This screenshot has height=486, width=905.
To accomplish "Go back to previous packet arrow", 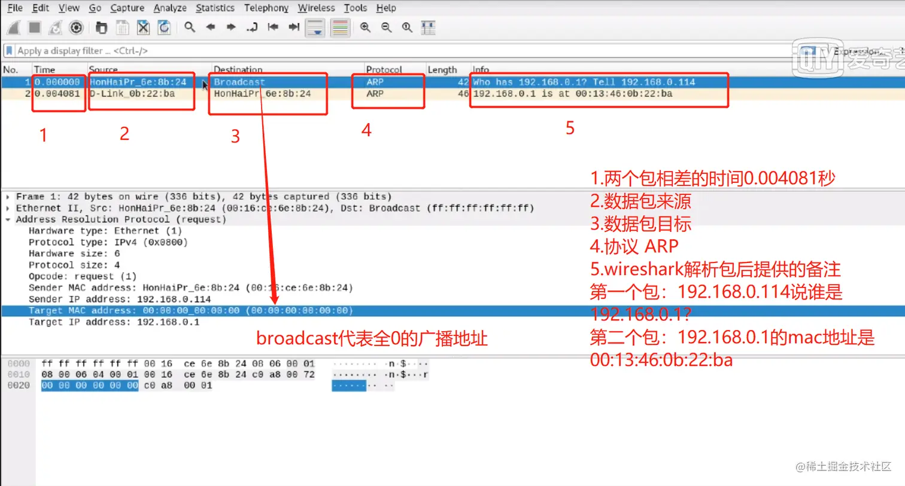I will 211,27.
